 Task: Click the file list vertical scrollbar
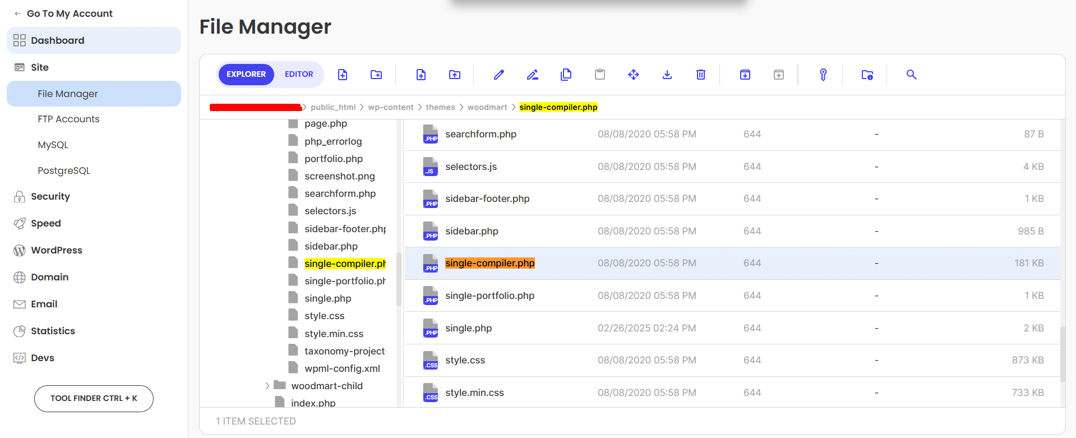(x=1063, y=354)
